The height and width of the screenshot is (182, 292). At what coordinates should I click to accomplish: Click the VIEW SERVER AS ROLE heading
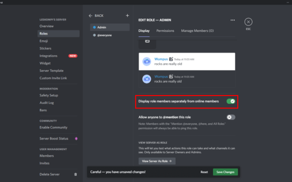[153, 143]
